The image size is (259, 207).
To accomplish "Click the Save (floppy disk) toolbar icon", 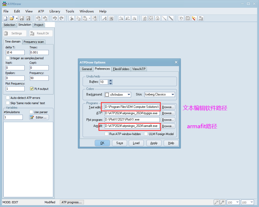I will coord(22,18).
